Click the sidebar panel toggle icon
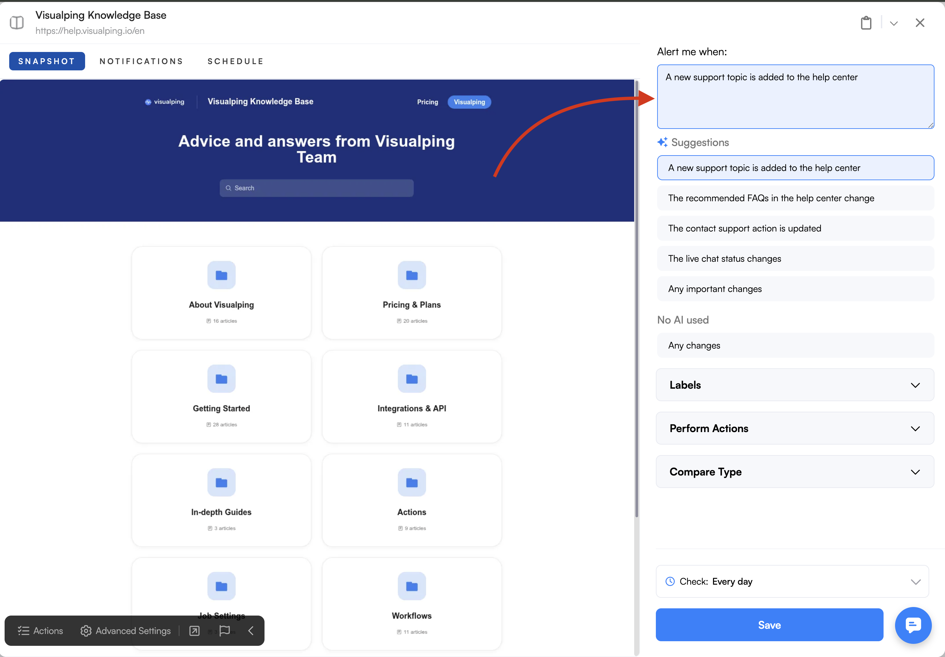This screenshot has width=945, height=657. [17, 23]
